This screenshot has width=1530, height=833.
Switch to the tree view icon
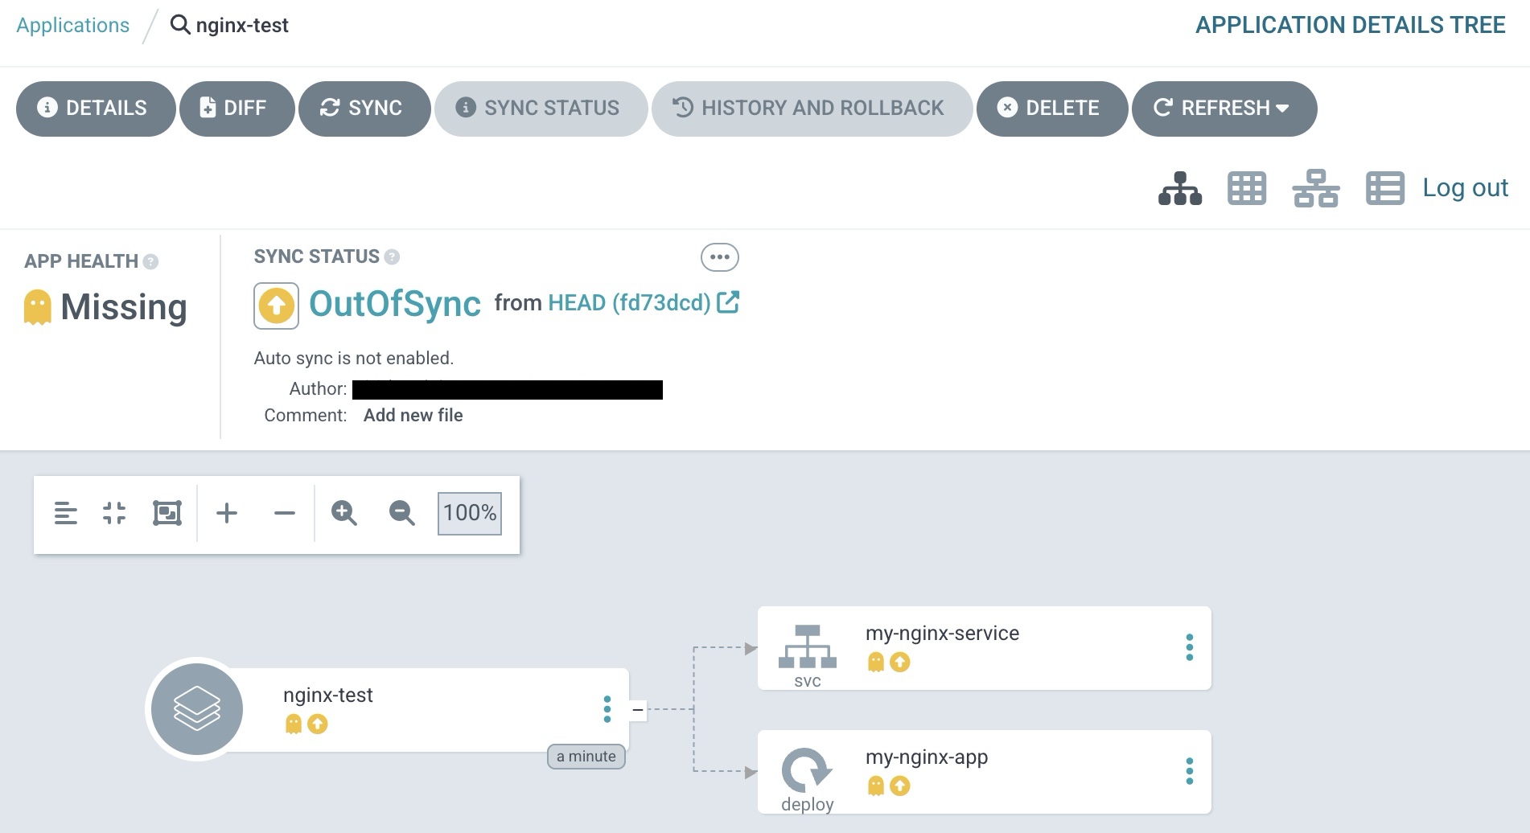1179,189
